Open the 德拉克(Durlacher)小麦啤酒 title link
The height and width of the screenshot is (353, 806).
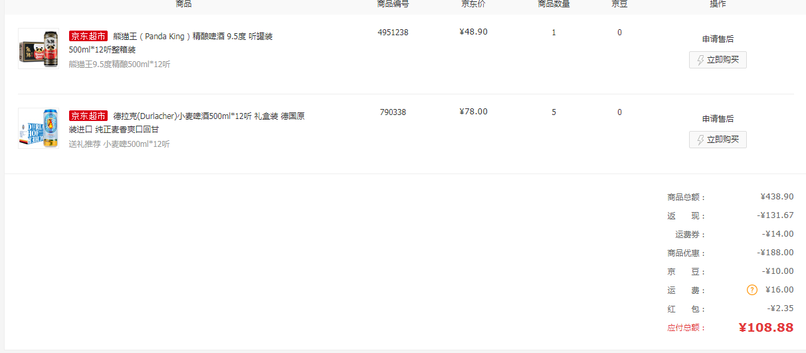(x=187, y=123)
